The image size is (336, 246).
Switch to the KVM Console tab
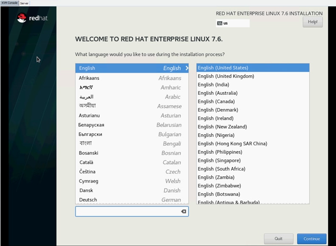click(x=10, y=3)
